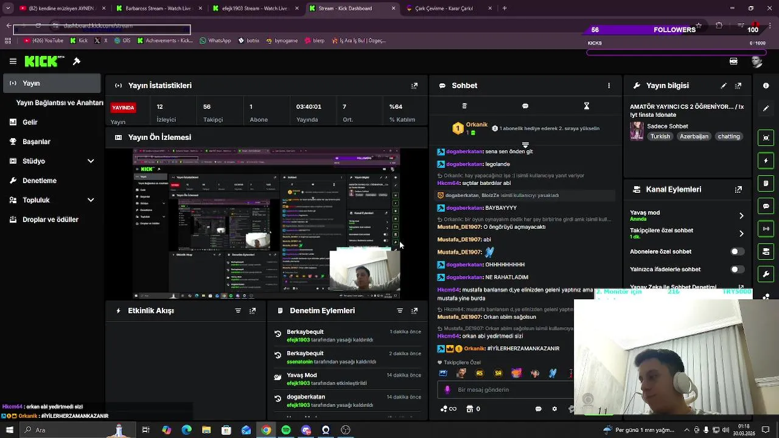Filter the Denetim Eylemleri list

400,311
